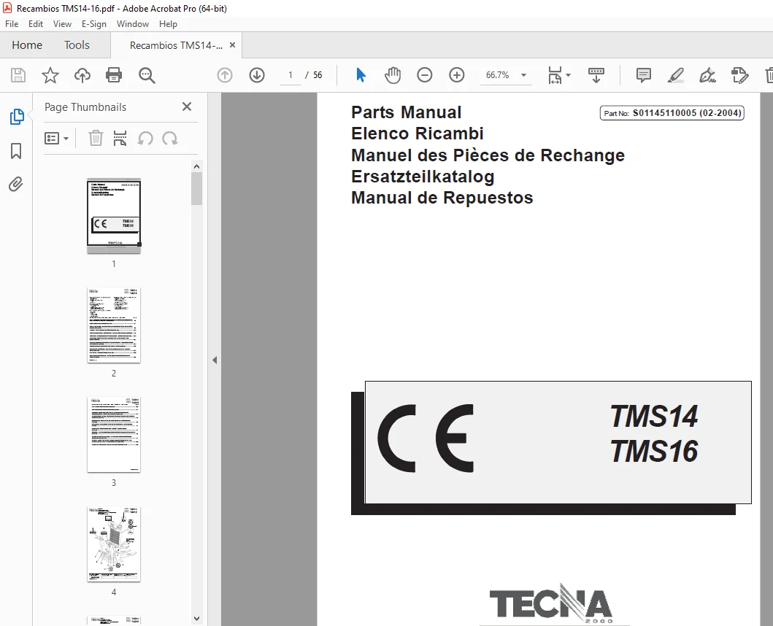Select the arrow Selection tool

[x=361, y=75]
